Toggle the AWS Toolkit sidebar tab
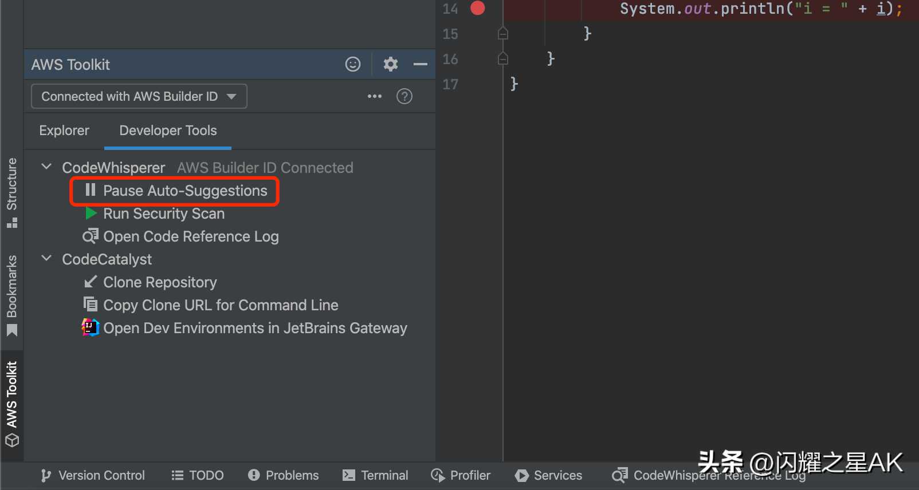919x490 pixels. pos(12,404)
